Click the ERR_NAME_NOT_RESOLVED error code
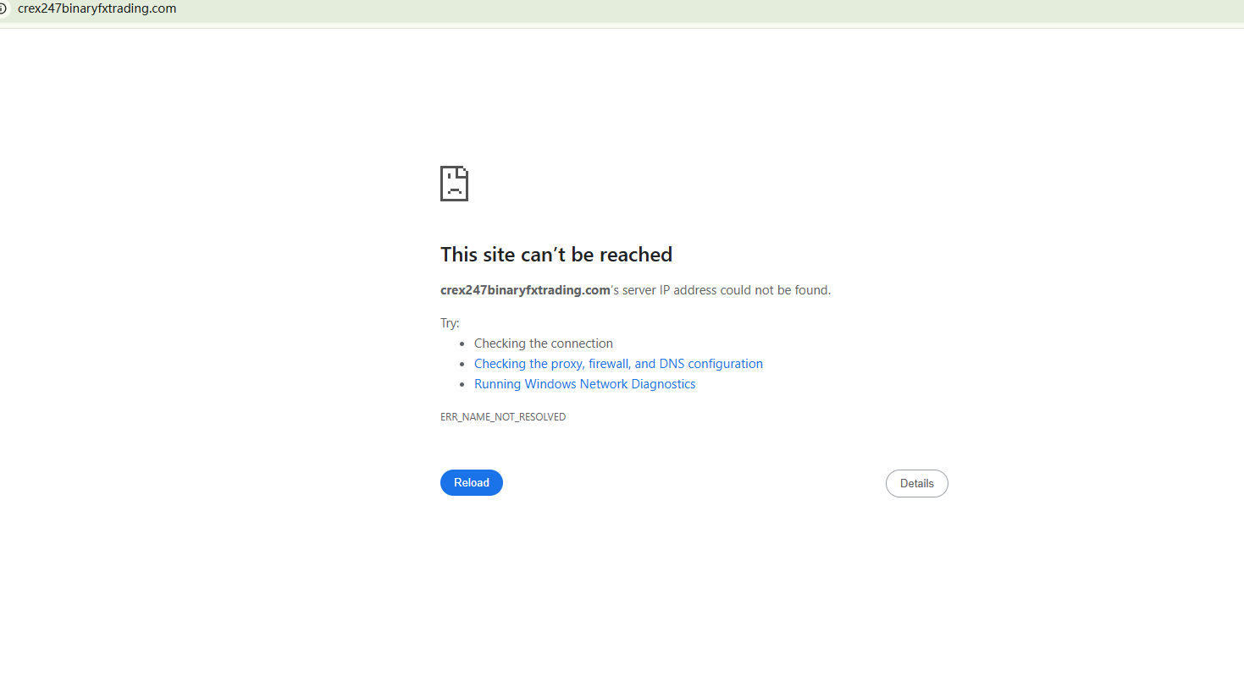 (x=503, y=417)
